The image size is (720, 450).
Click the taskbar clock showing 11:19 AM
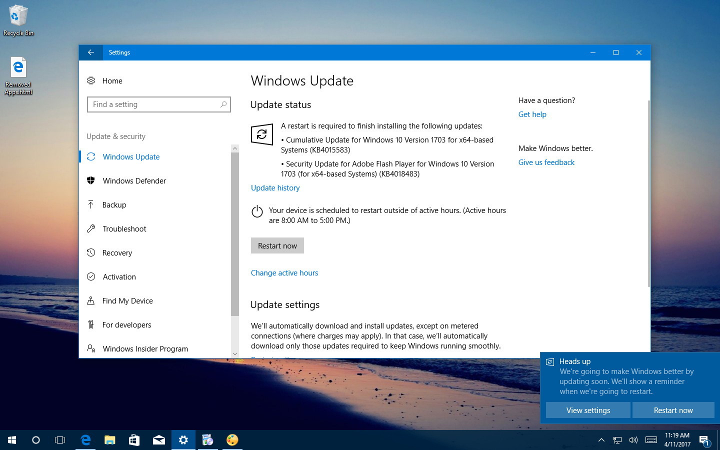pos(677,440)
